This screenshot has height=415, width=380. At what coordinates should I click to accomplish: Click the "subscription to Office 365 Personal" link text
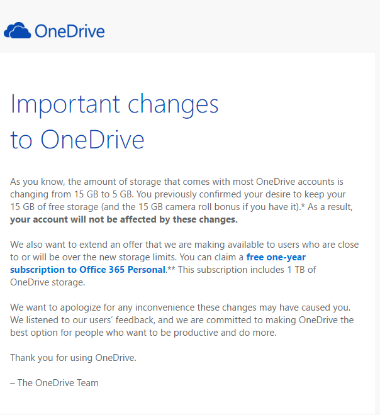click(87, 270)
